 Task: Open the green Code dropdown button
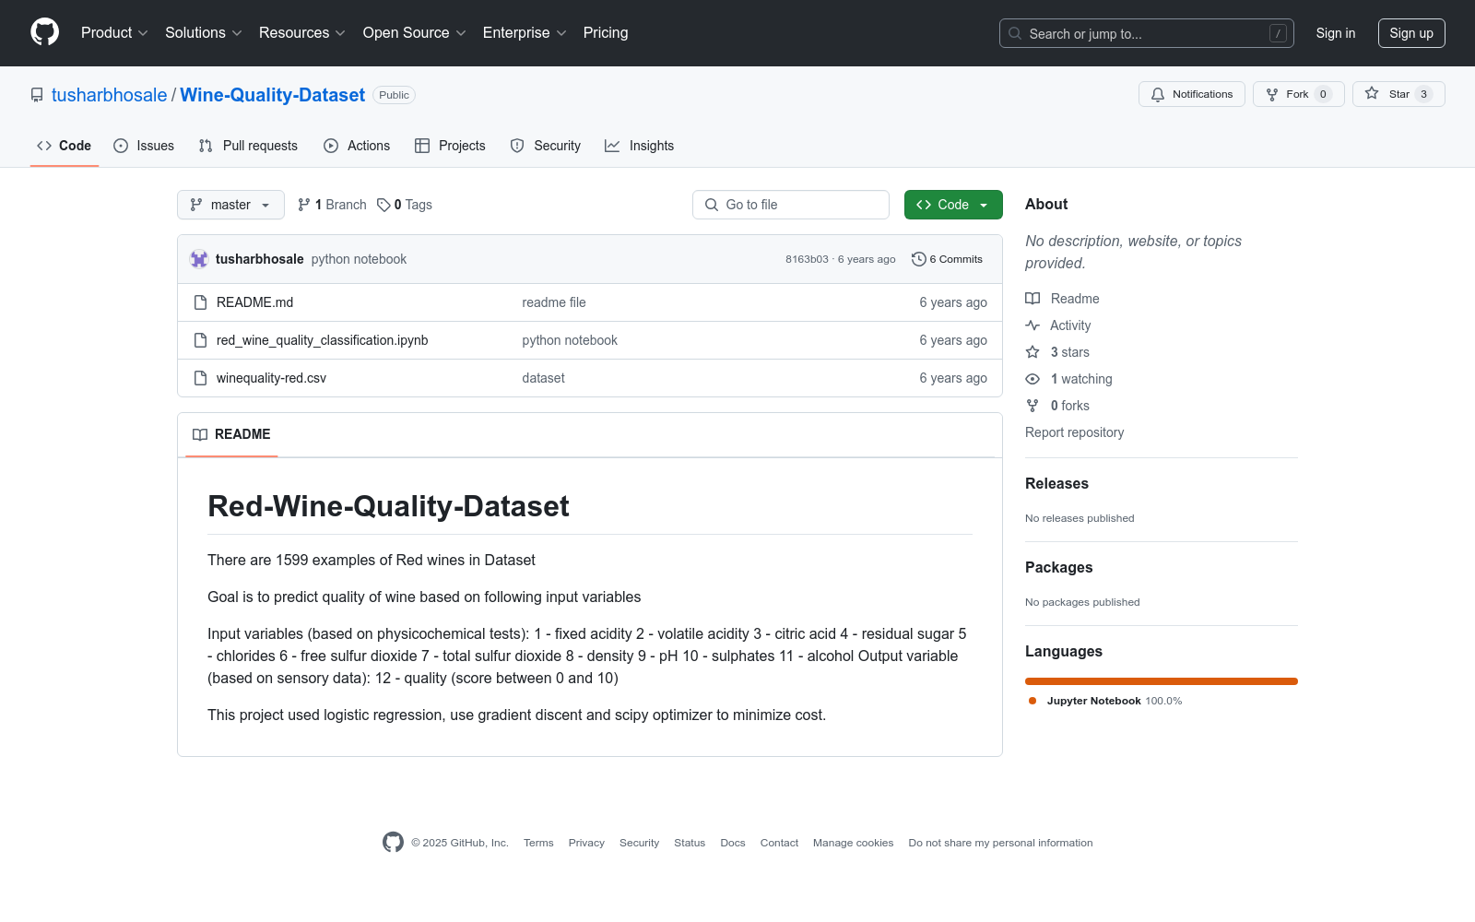coord(953,205)
